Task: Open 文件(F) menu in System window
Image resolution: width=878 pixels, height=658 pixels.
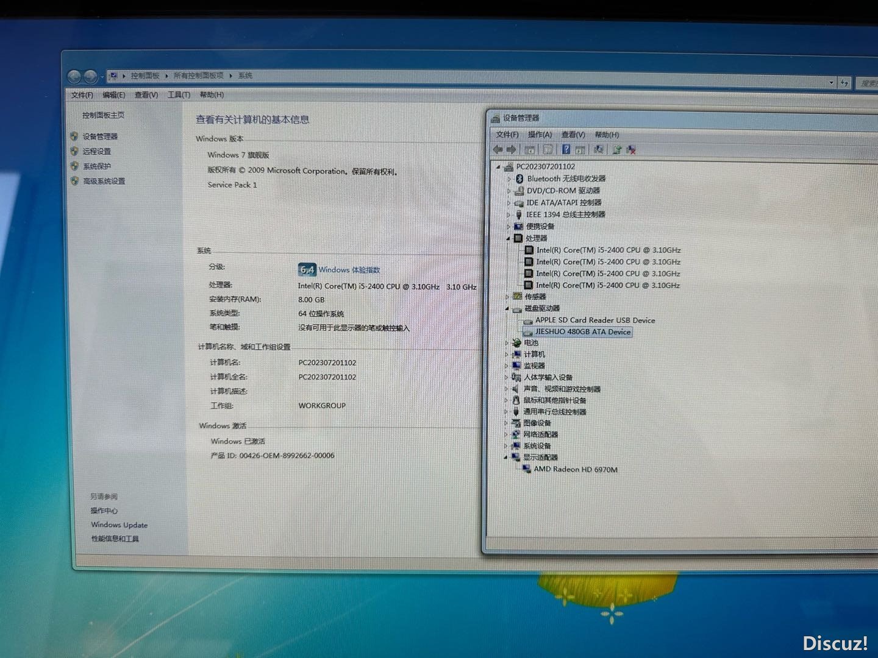Action: (82, 95)
